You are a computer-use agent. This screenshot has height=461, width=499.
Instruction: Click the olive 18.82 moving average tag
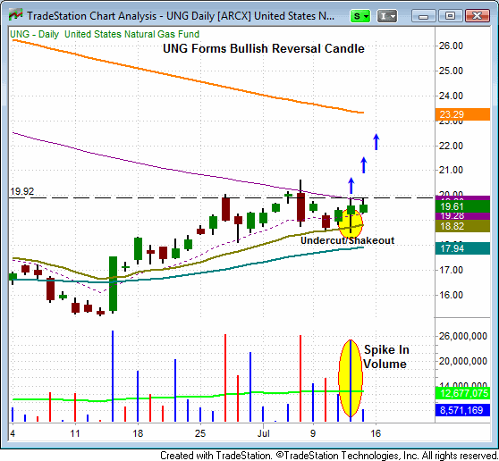tap(462, 226)
